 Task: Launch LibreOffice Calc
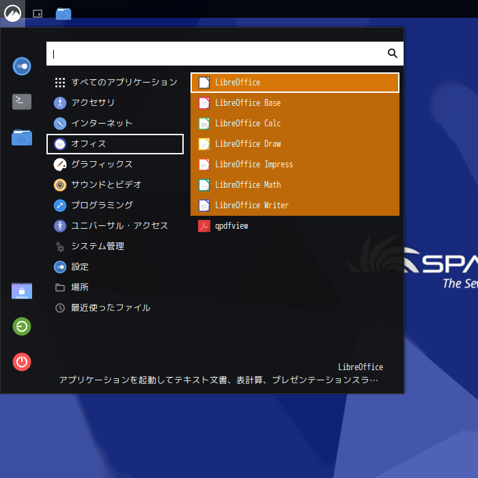point(295,123)
